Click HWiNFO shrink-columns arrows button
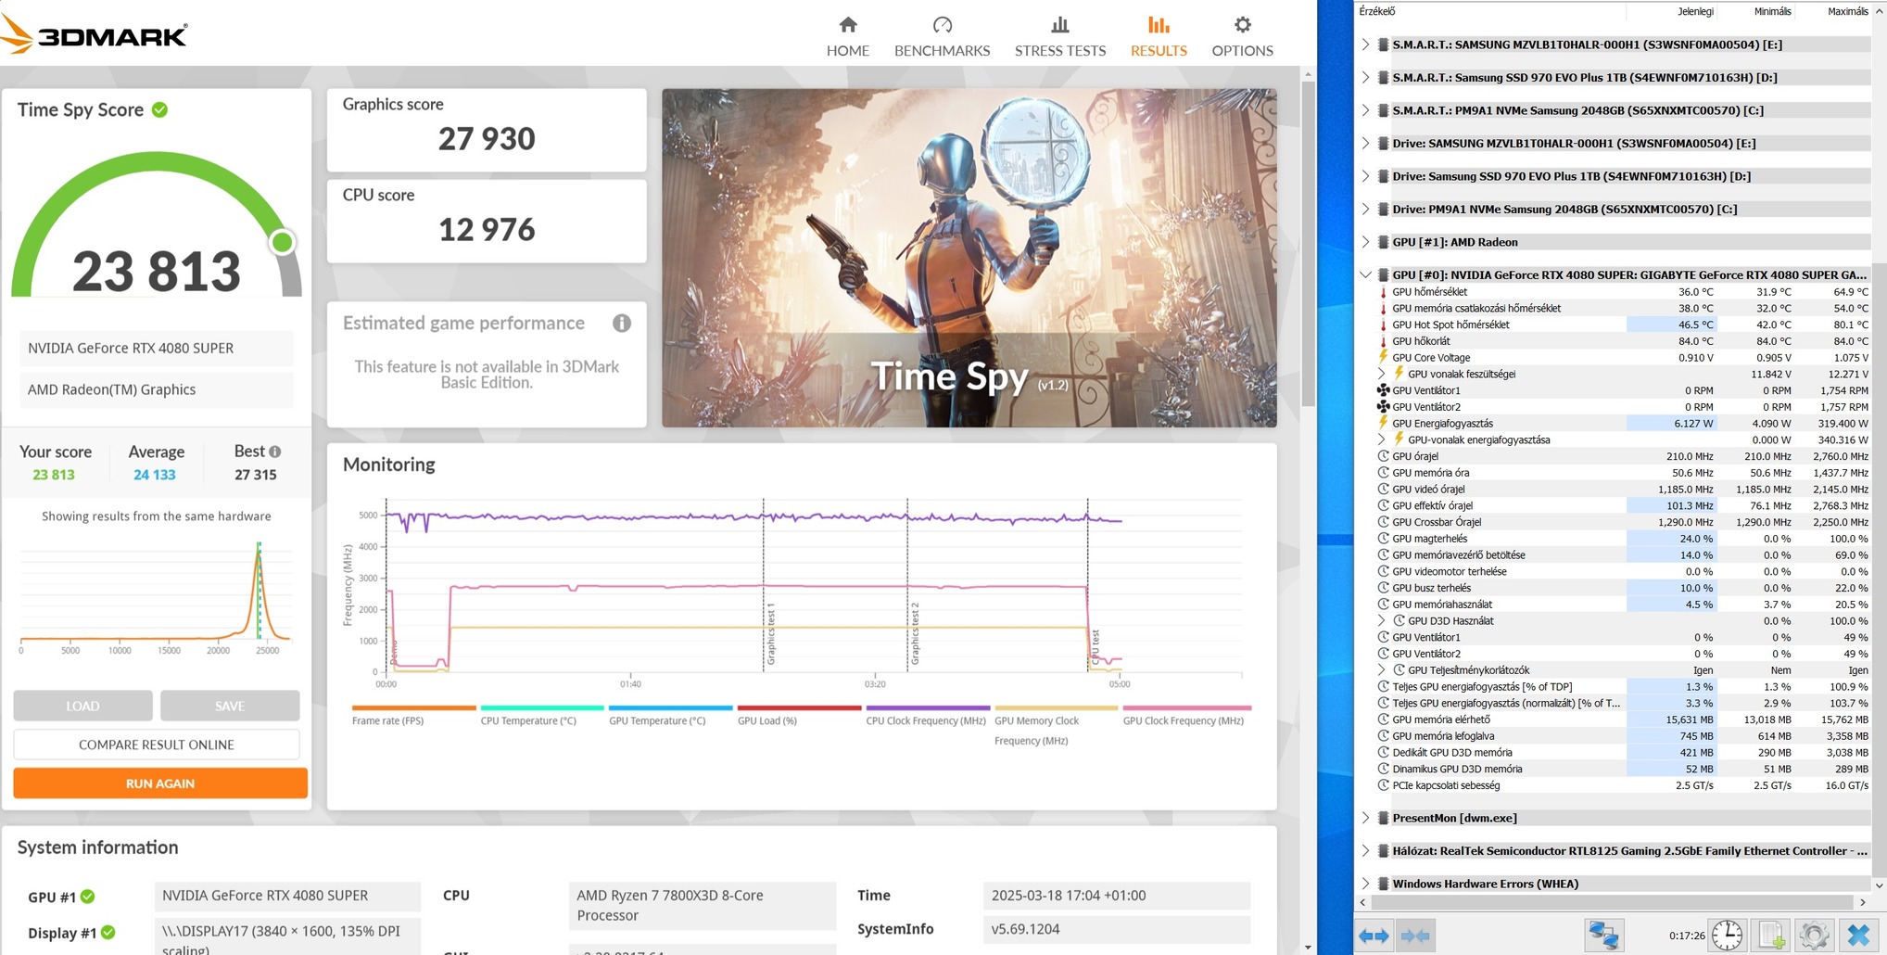The image size is (1887, 955). pyautogui.click(x=1415, y=936)
